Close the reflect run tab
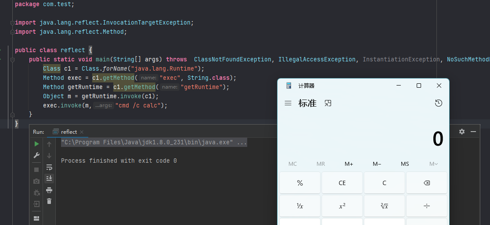 tap(82, 132)
